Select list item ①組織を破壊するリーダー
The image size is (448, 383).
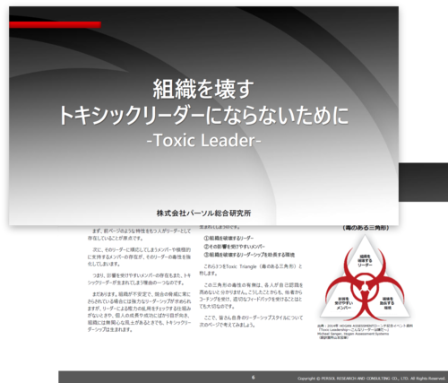pyautogui.click(x=228, y=239)
